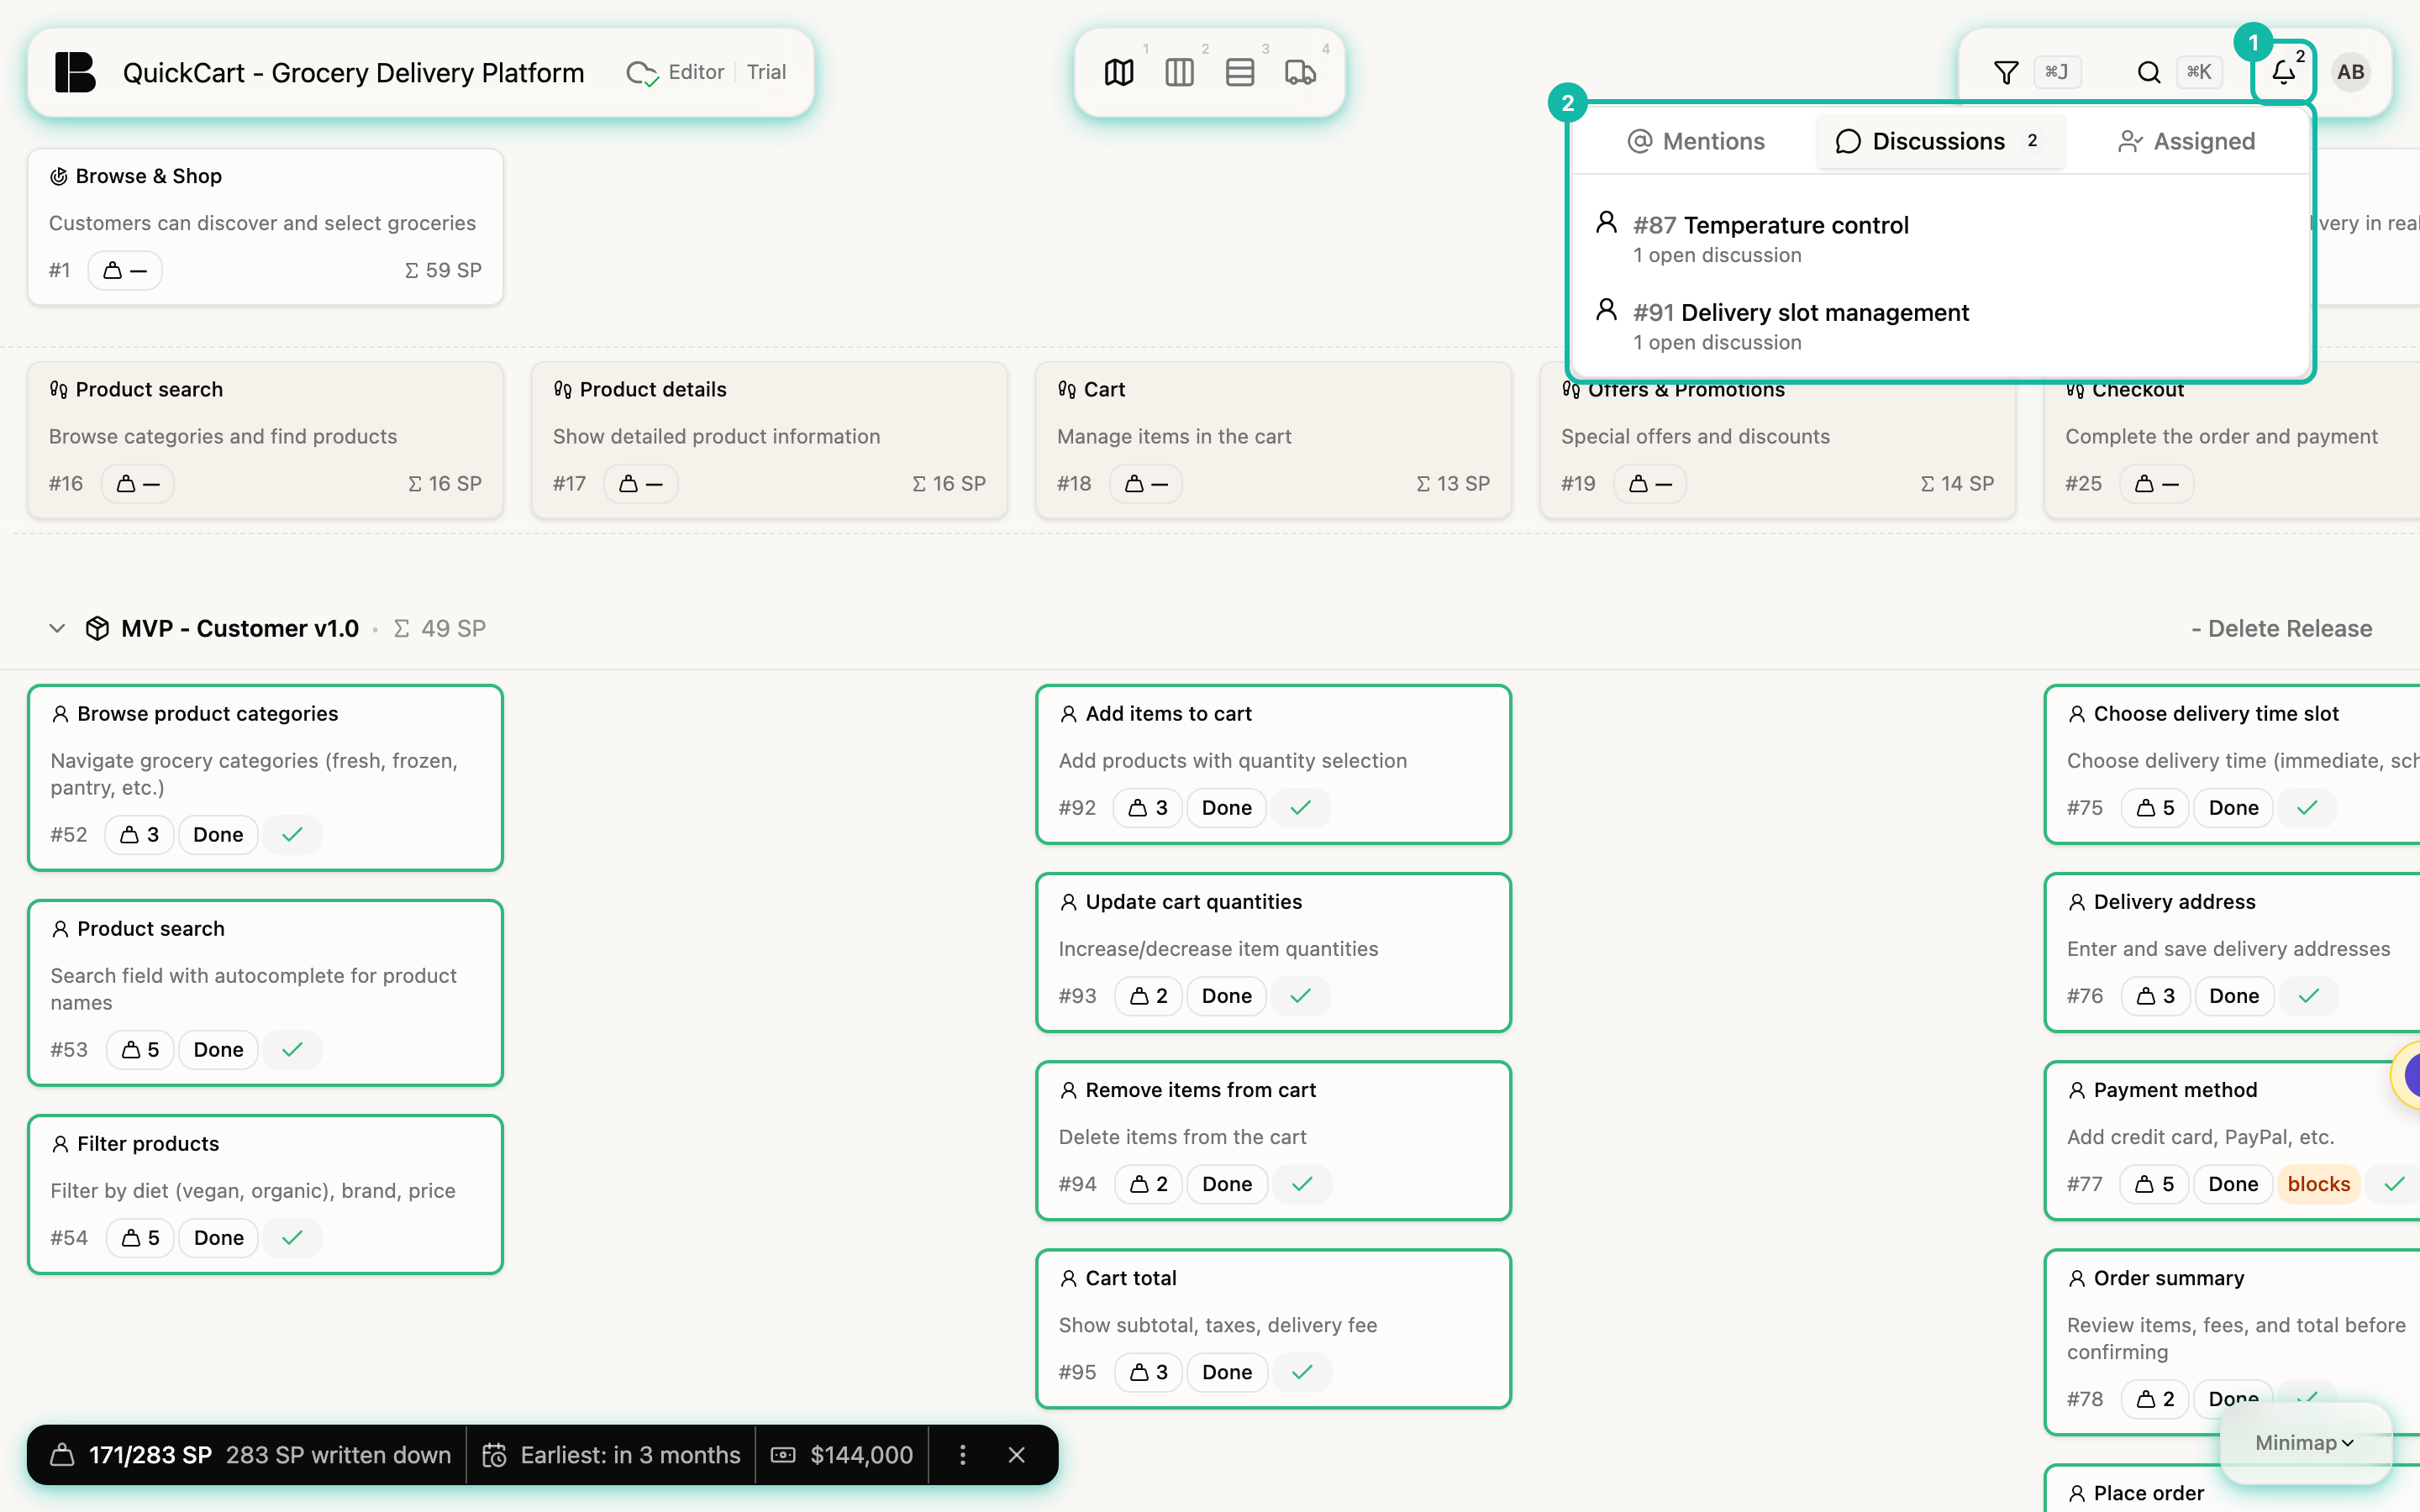
Task: Open Done status on Add items to cart
Action: coord(1227,808)
